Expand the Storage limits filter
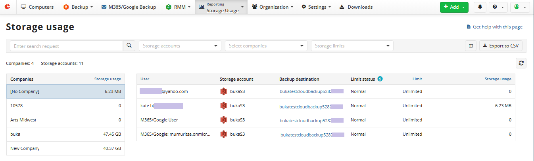This screenshot has height=161, width=534. pyautogui.click(x=352, y=46)
